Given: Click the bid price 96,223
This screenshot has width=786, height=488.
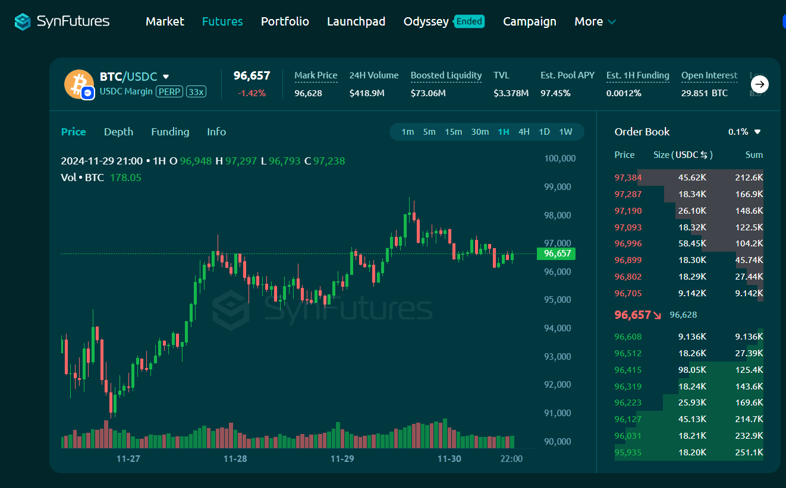Looking at the screenshot, I should click(628, 403).
